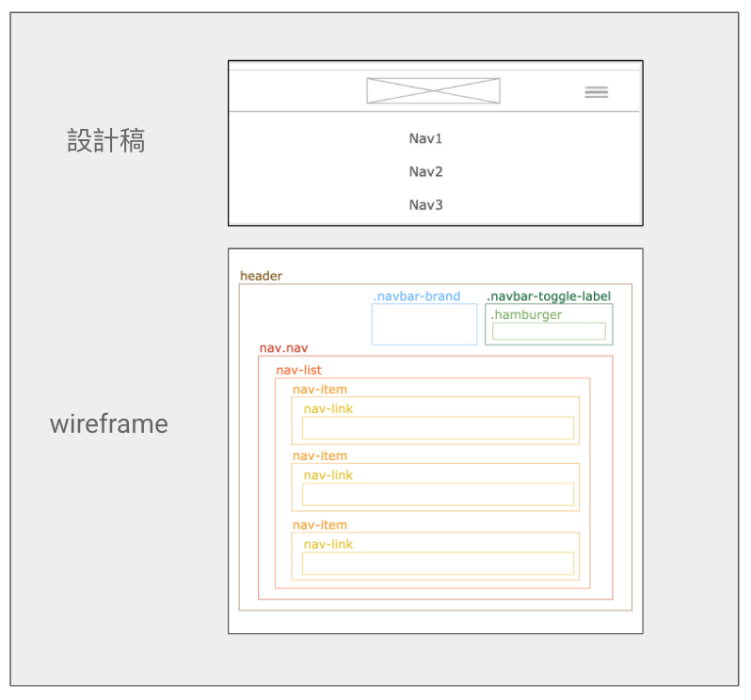Image resolution: width=751 pixels, height=700 pixels.
Task: Click the .navbar-brand label text
Action: click(416, 296)
